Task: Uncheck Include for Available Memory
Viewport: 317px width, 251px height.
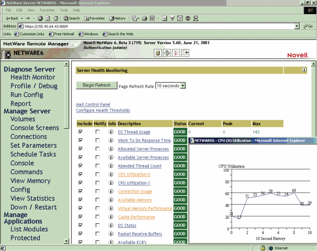Action: coord(80,200)
